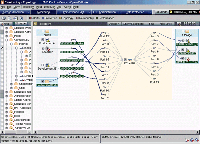Click right arrow of topology horizontal scrollbar
The height and width of the screenshot is (144, 200).
198,132
